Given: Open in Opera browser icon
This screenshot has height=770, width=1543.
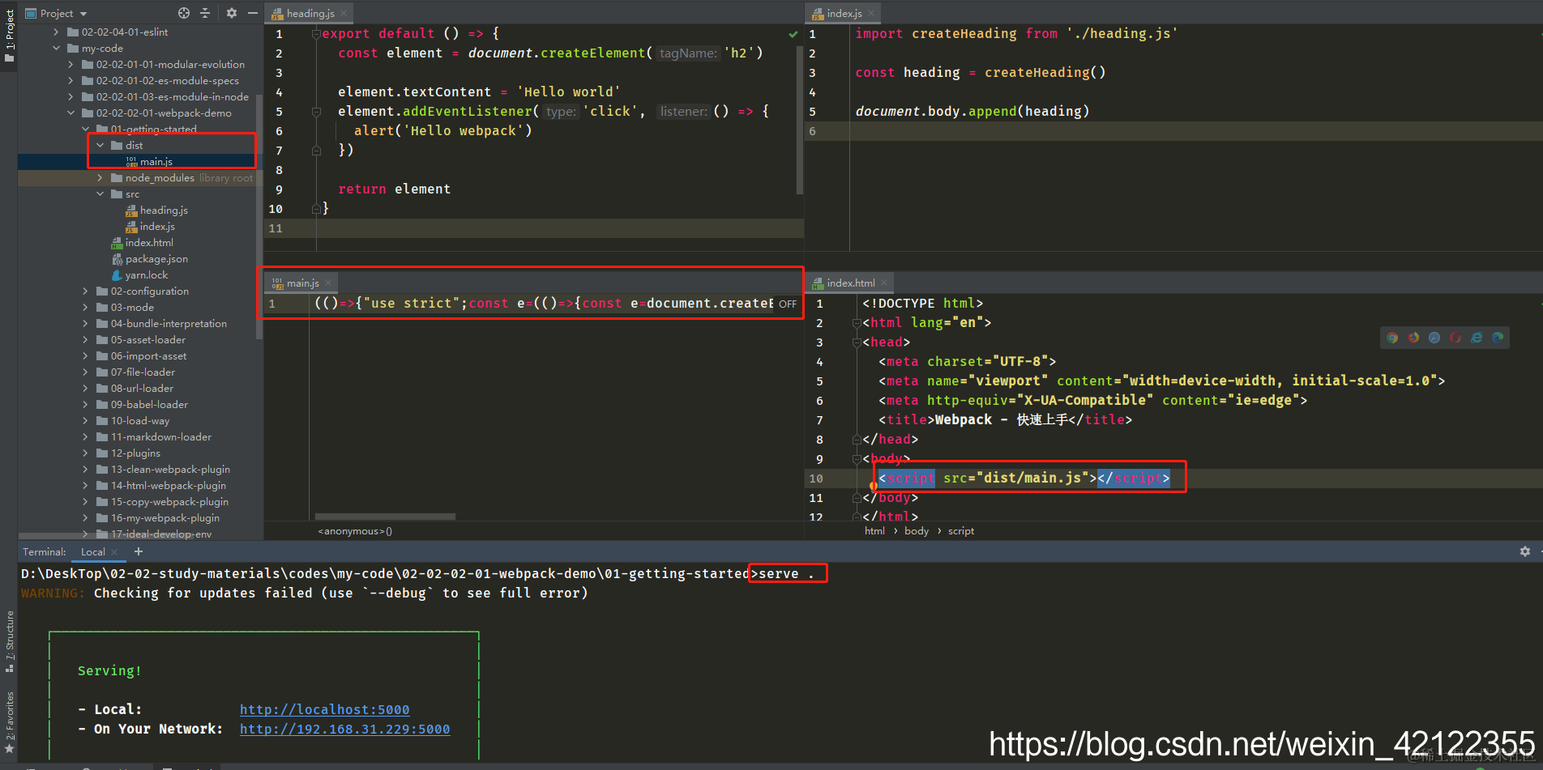Looking at the screenshot, I should click(1455, 338).
